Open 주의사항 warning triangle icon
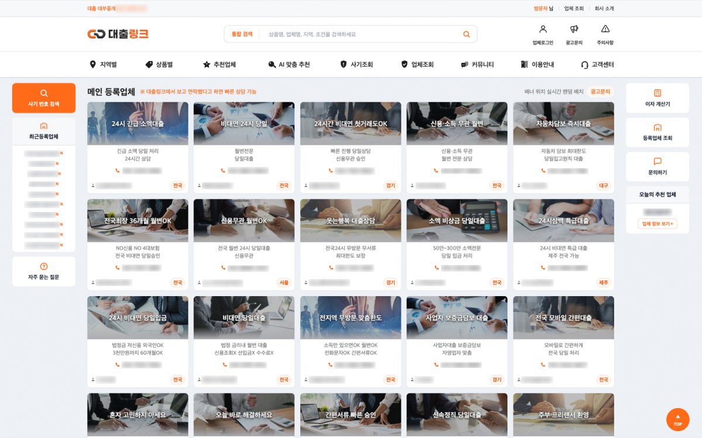 click(x=605, y=29)
